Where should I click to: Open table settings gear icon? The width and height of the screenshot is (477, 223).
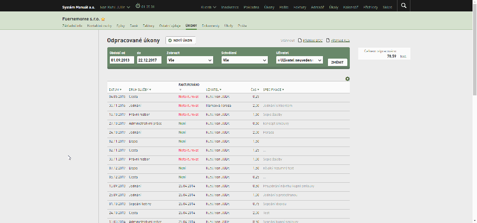click(x=347, y=79)
